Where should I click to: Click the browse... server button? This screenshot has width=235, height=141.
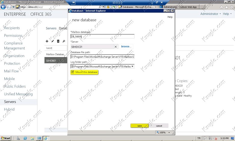[x=126, y=46]
